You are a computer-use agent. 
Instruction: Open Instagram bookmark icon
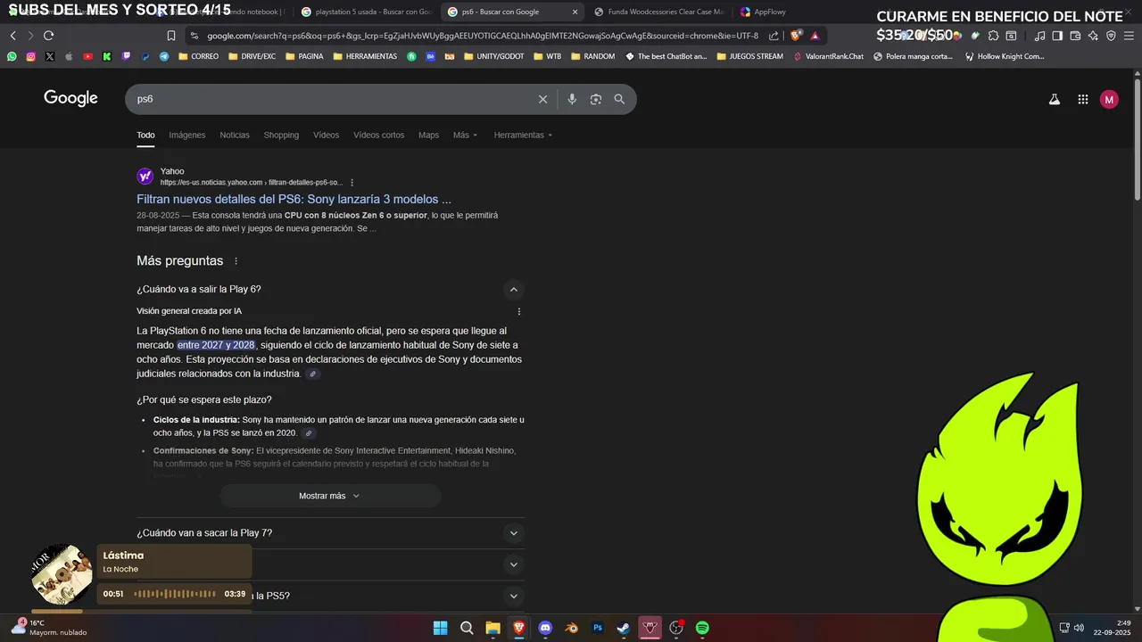30,56
